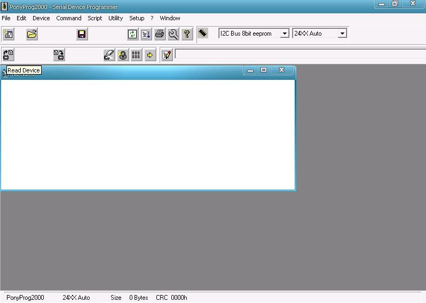Open the Setup menu
This screenshot has width=426, height=303.
[137, 18]
